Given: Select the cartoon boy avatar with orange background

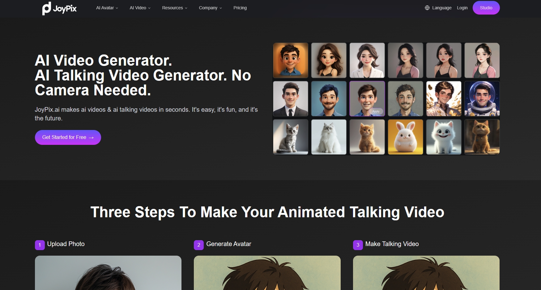Looking at the screenshot, I should 291,60.
